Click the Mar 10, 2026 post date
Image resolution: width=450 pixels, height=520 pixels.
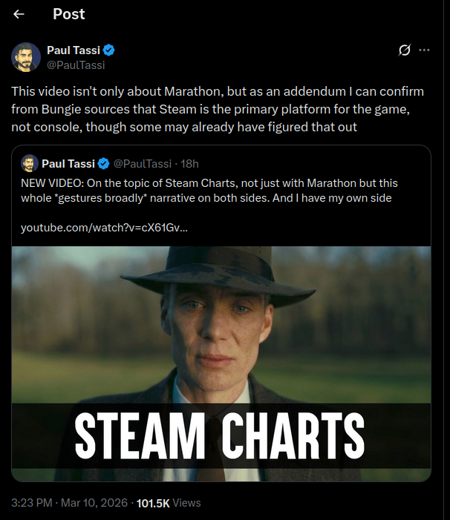[93, 503]
